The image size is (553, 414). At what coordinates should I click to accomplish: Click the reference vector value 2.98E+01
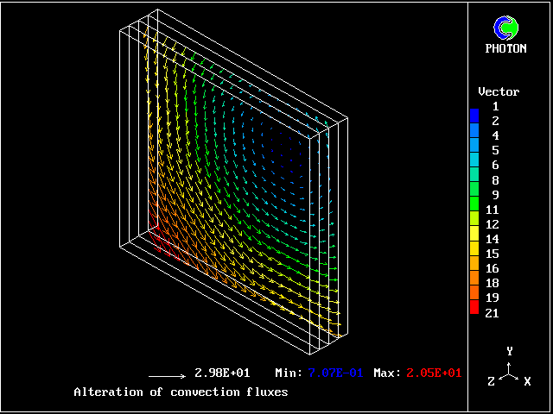coord(222,373)
